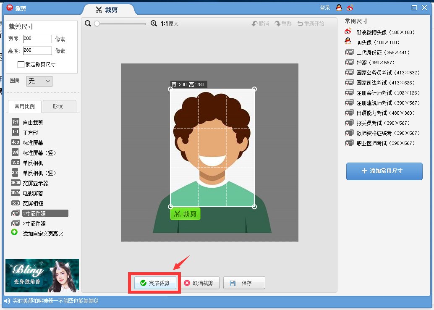The image size is (434, 310).
Task: Click the 添加常用尺寸 button
Action: click(x=384, y=171)
